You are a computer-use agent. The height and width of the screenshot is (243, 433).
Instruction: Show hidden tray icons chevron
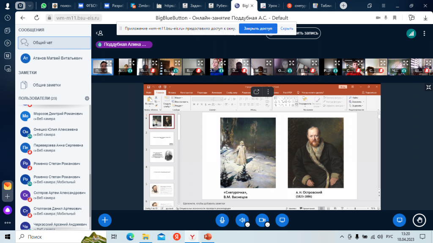point(342,237)
